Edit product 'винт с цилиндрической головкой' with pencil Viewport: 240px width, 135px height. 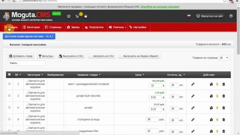(x=193, y=84)
